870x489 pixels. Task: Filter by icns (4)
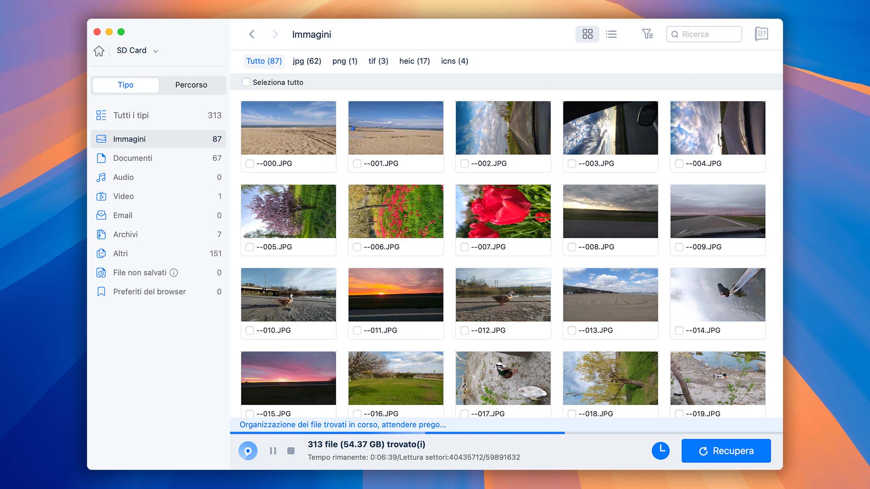pyautogui.click(x=455, y=61)
